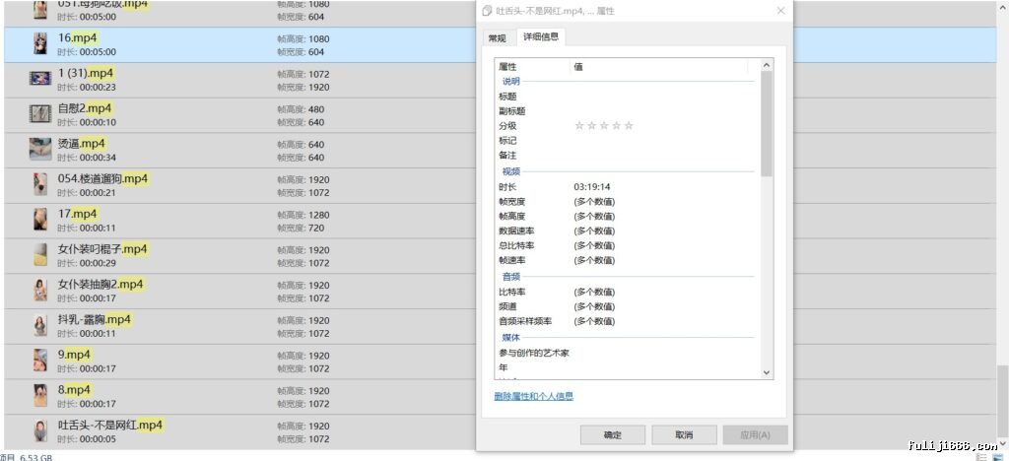Open 删除属性和个人信息 link

pos(533,396)
